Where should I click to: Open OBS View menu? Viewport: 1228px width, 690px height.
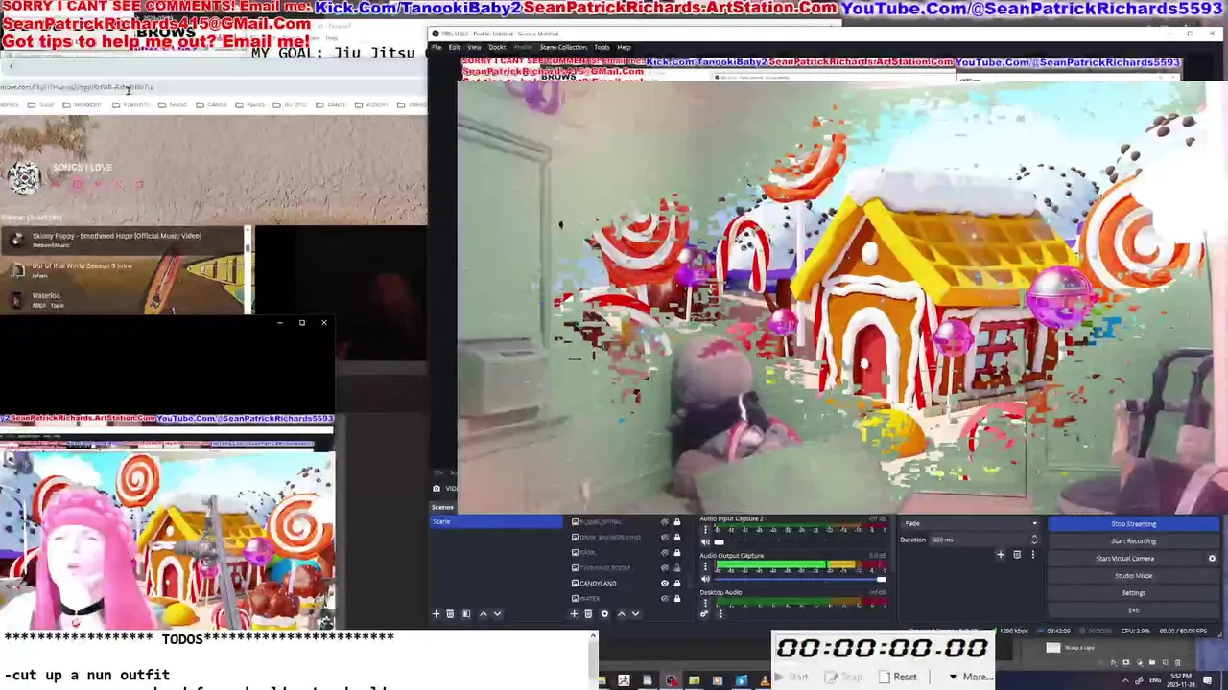click(x=474, y=47)
